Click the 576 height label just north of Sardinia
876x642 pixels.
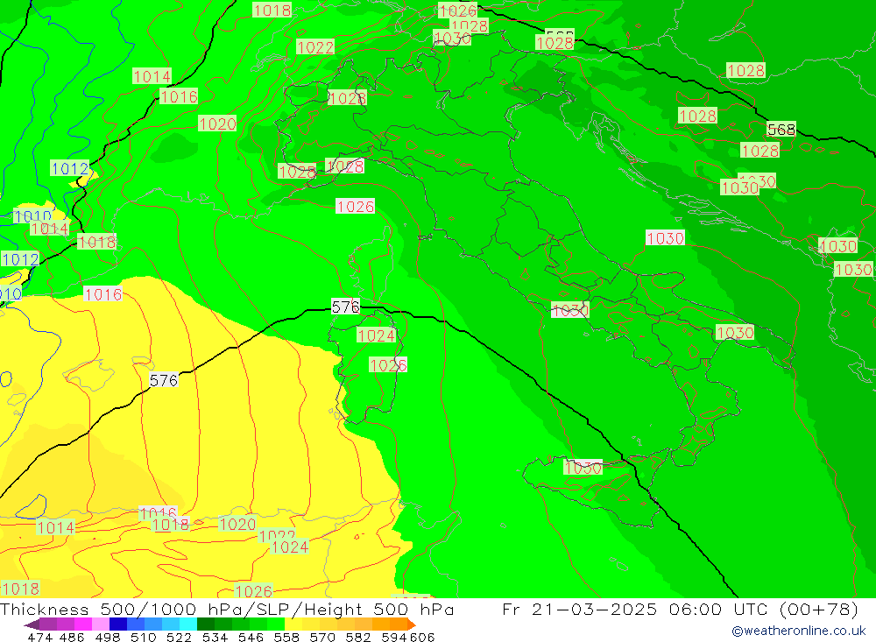(x=345, y=307)
